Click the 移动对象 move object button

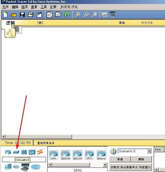click(147, 23)
